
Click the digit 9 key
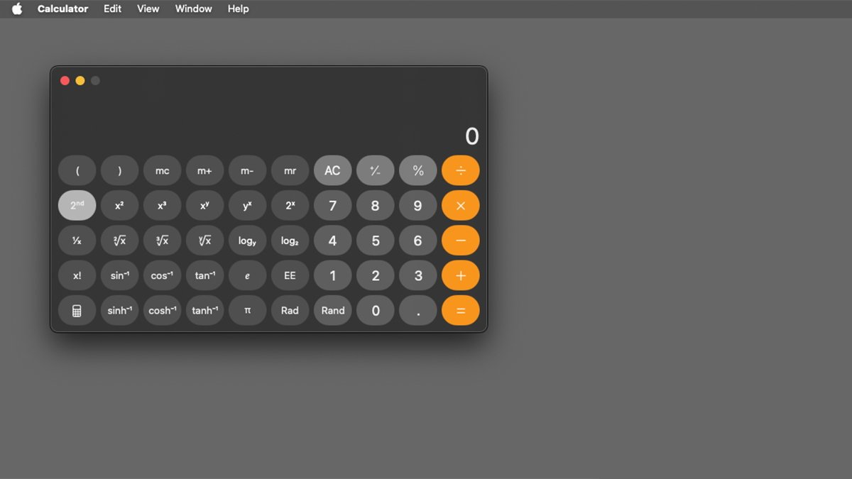(417, 206)
